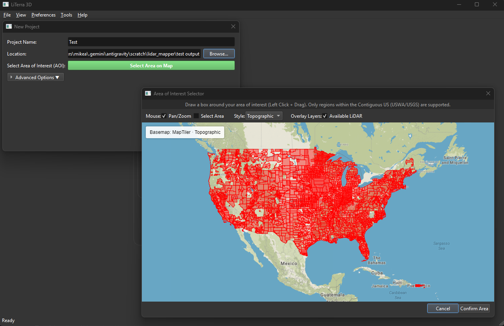Viewport: 504px width, 326px height.
Task: Click the New Project dialog icon
Action: click(9, 26)
